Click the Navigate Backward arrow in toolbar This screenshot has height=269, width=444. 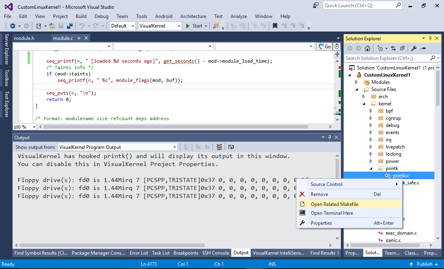point(13,26)
